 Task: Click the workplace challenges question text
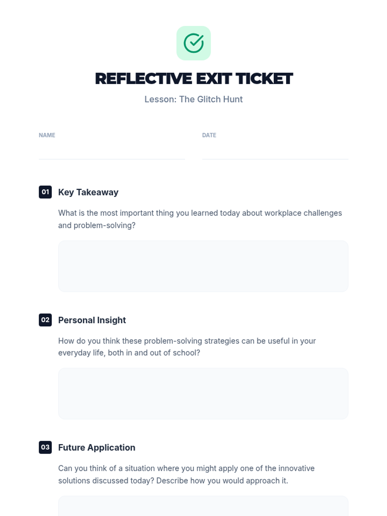tap(200, 219)
